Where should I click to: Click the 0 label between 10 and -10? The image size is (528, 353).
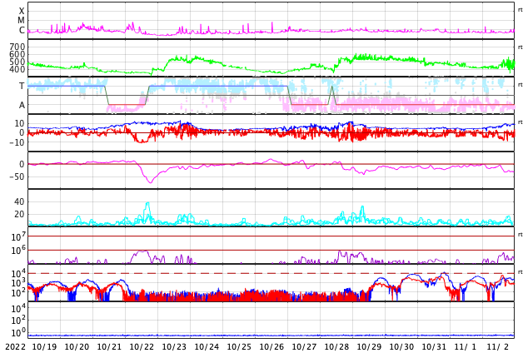[x=22, y=133]
